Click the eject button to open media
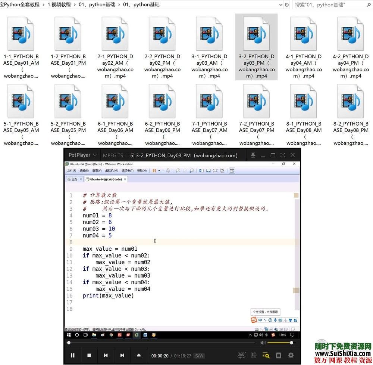This screenshot has height=365, width=373. (139, 355)
